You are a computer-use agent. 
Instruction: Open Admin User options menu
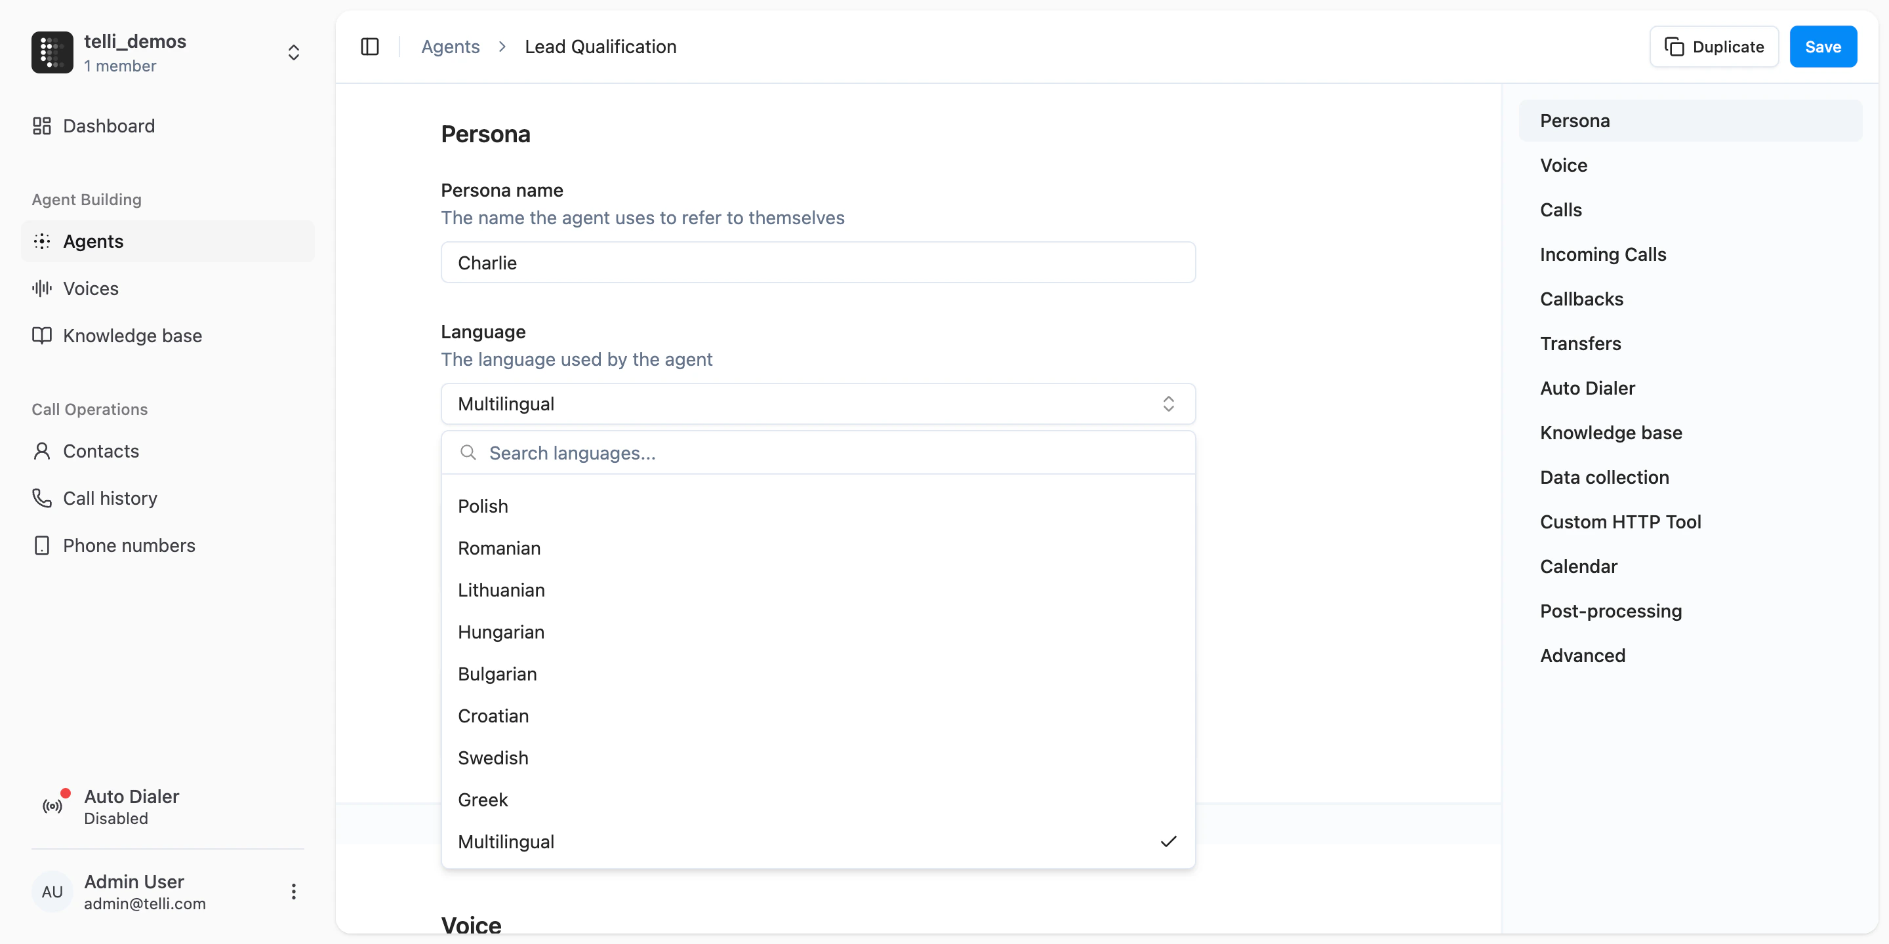click(x=293, y=892)
